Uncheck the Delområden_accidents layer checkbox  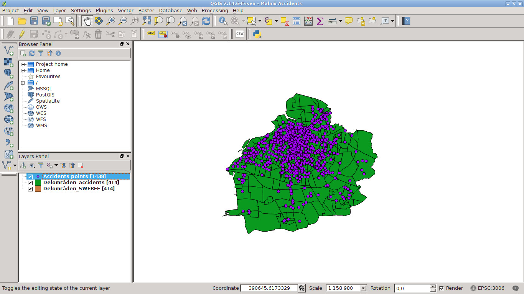tap(30, 183)
